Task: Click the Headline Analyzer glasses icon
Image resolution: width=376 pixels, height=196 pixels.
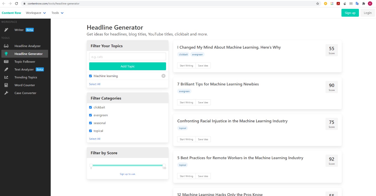Action: point(6,46)
